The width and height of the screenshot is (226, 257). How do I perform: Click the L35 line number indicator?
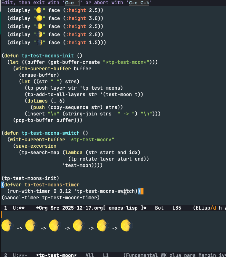(177, 208)
